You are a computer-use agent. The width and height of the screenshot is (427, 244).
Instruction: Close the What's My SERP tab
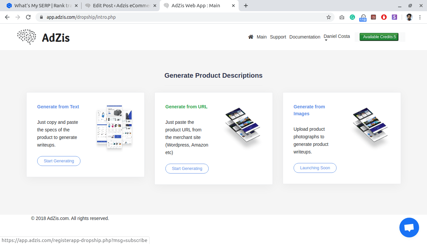coord(76,6)
